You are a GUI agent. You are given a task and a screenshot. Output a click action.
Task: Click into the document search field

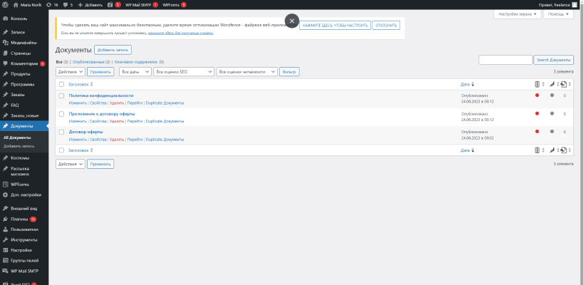(505, 60)
